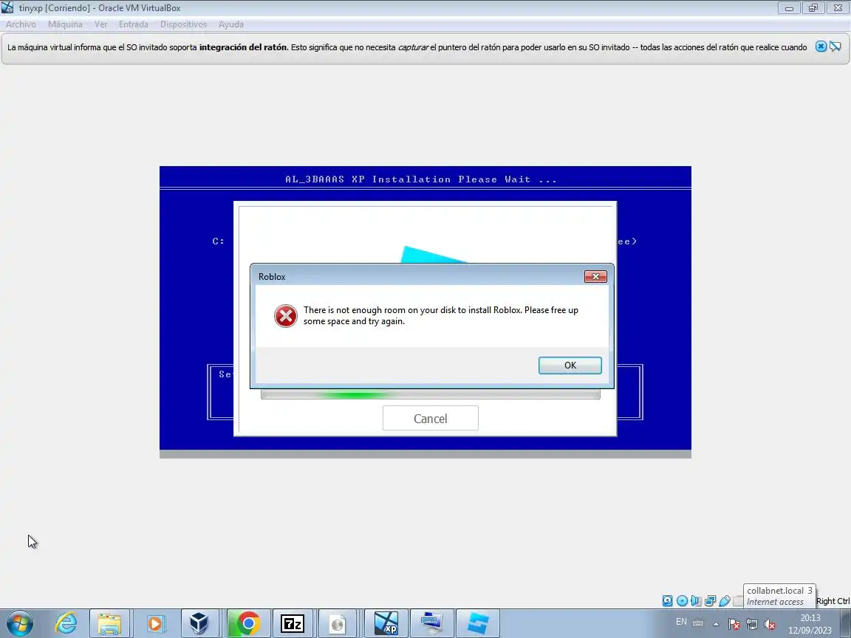Click the VirtualBox network status icon

710,600
